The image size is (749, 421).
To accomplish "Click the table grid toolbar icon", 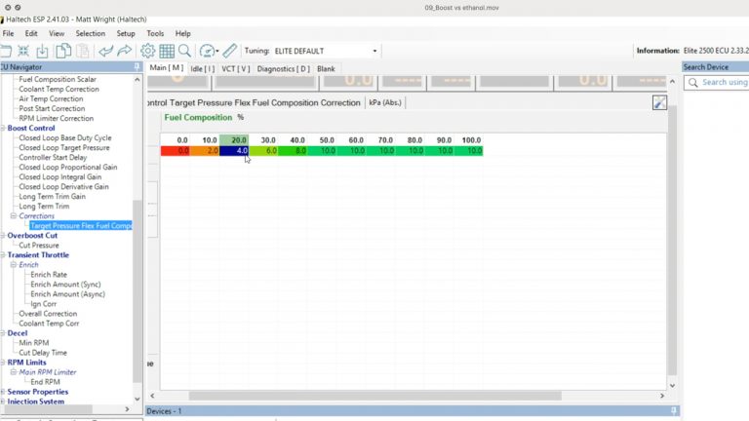I will [166, 51].
